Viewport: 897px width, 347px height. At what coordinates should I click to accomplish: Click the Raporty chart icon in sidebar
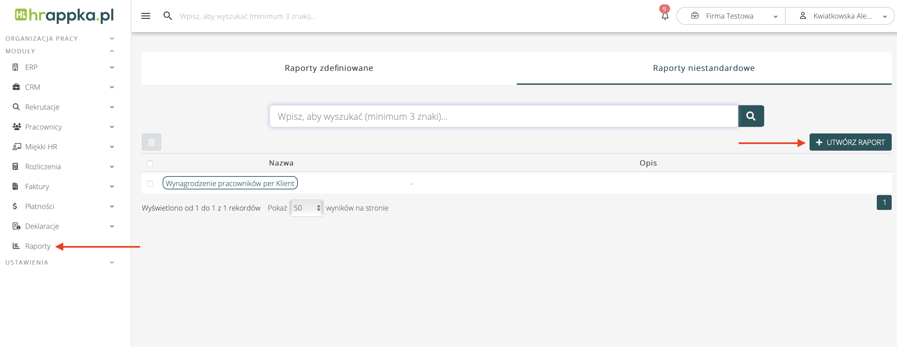point(16,246)
